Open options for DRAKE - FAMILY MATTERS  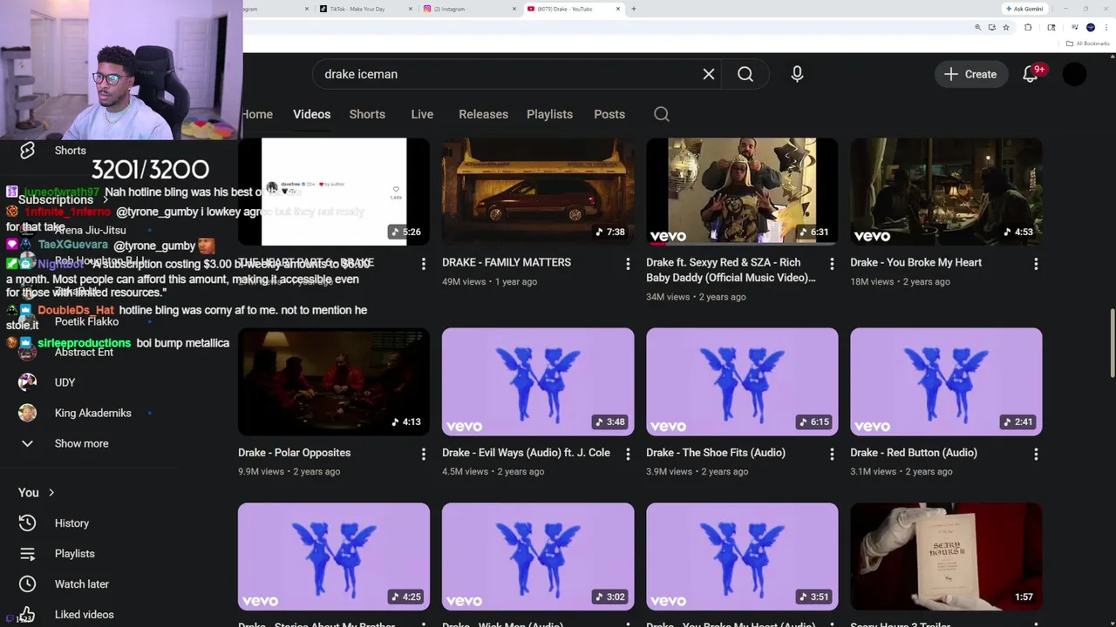coord(628,264)
